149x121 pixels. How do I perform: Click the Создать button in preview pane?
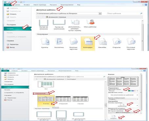tap(113, 117)
